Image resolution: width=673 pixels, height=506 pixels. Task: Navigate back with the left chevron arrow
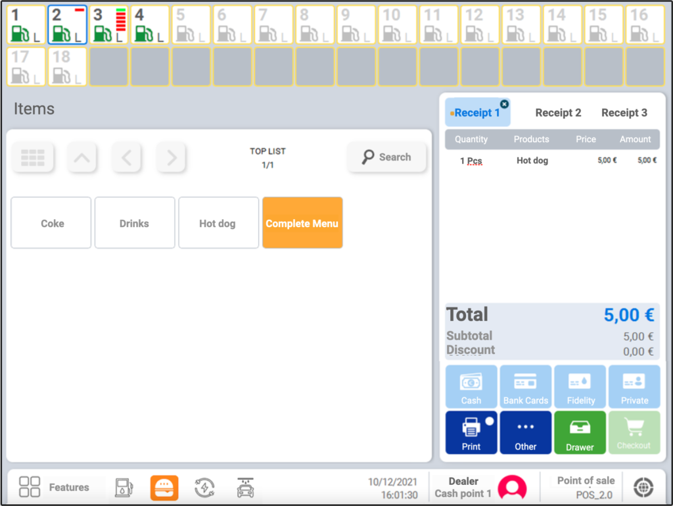coord(126,157)
